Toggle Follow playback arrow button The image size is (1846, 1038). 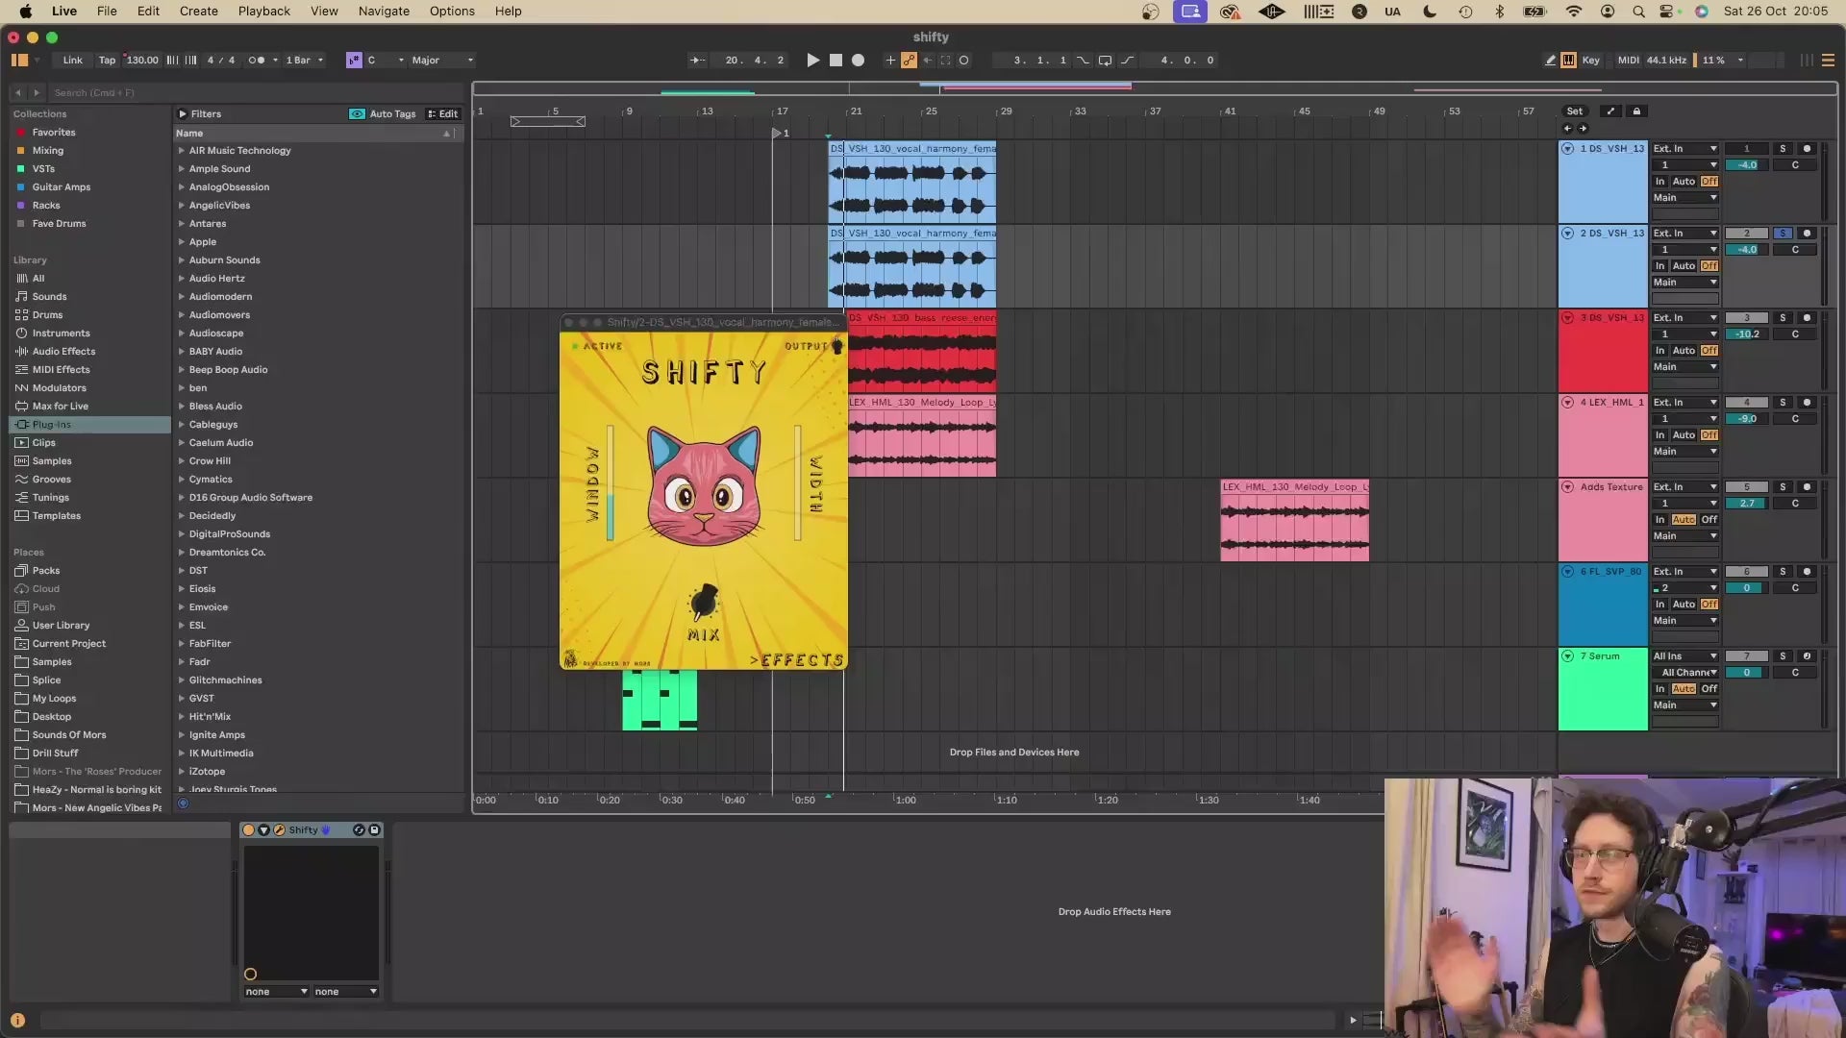697,60
